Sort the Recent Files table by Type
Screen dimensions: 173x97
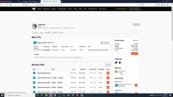(34, 69)
